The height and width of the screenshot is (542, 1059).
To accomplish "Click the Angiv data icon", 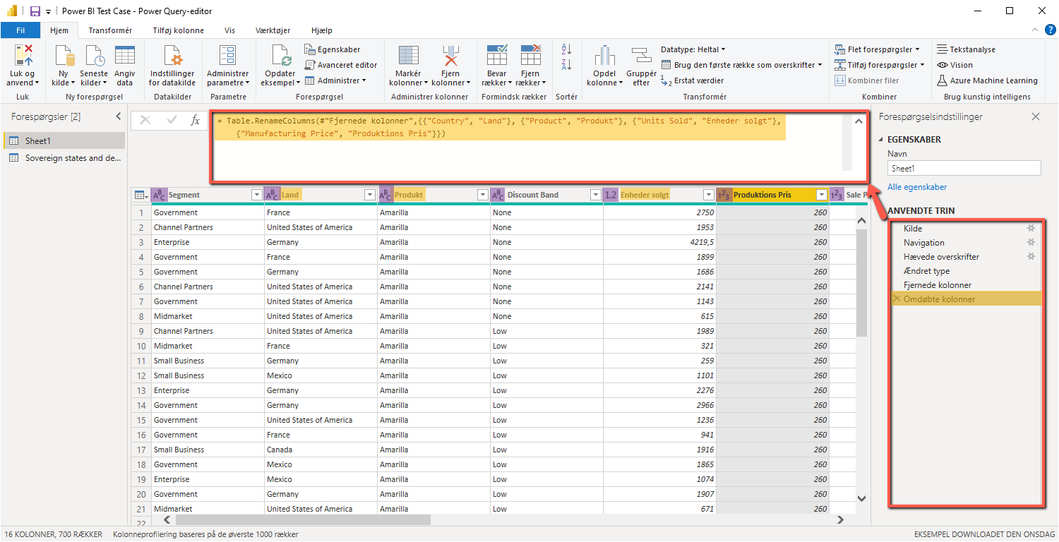I will click(x=125, y=56).
